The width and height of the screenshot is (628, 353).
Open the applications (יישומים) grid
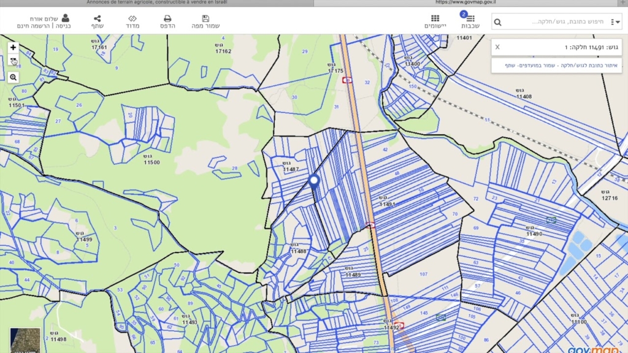coord(435,22)
